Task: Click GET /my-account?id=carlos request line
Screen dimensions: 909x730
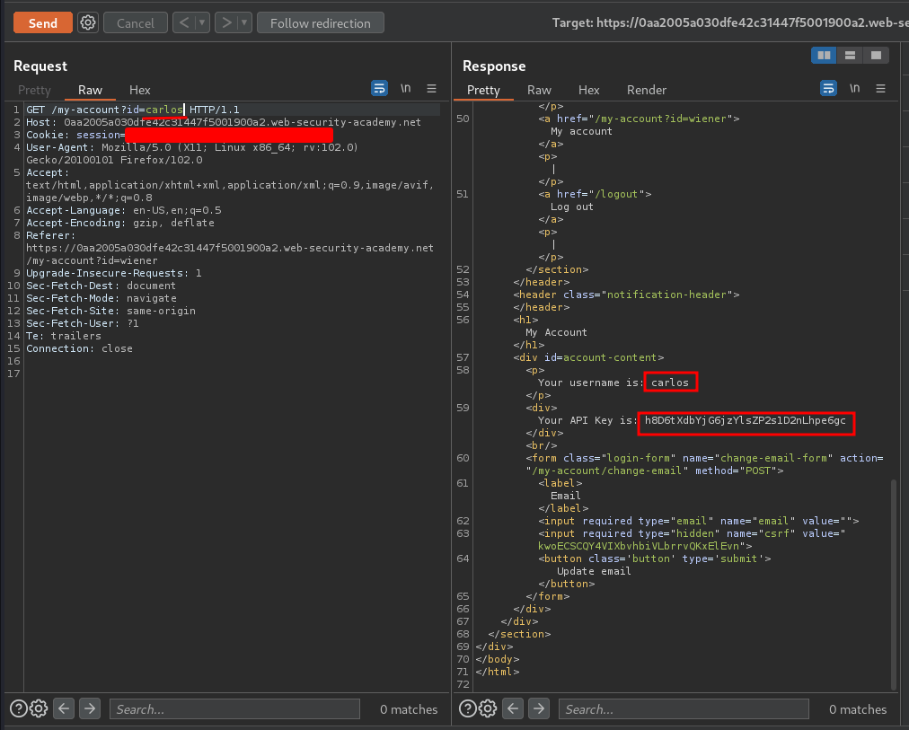Action: point(133,110)
